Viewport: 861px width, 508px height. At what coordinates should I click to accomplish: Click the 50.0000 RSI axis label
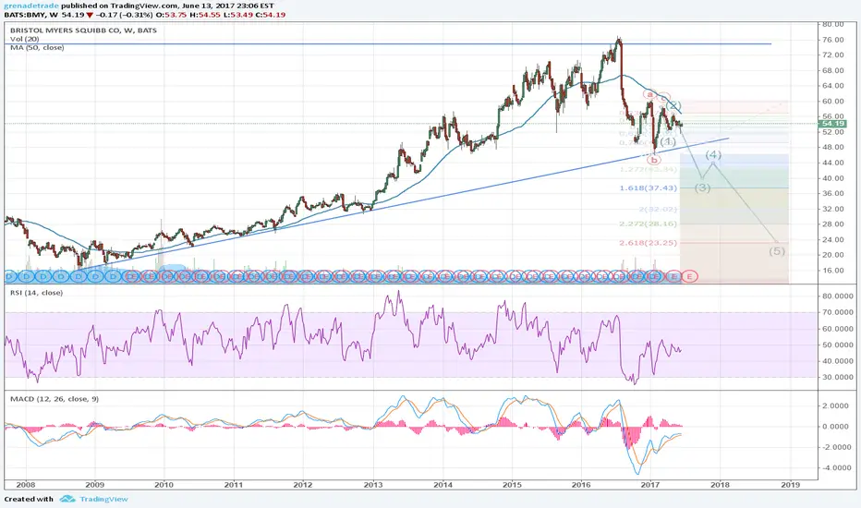(838, 345)
